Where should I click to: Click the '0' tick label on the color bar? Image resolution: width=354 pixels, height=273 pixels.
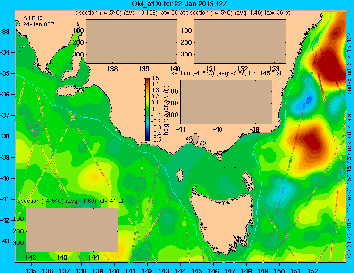point(153,109)
